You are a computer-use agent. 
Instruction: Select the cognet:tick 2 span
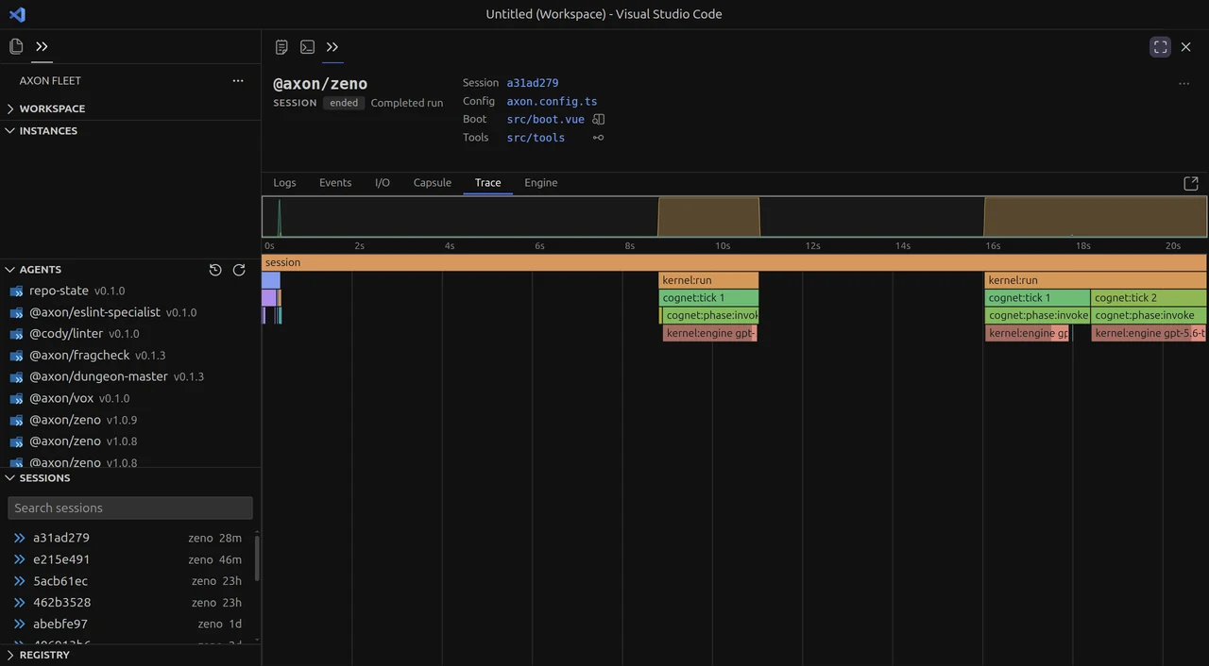[x=1149, y=298]
